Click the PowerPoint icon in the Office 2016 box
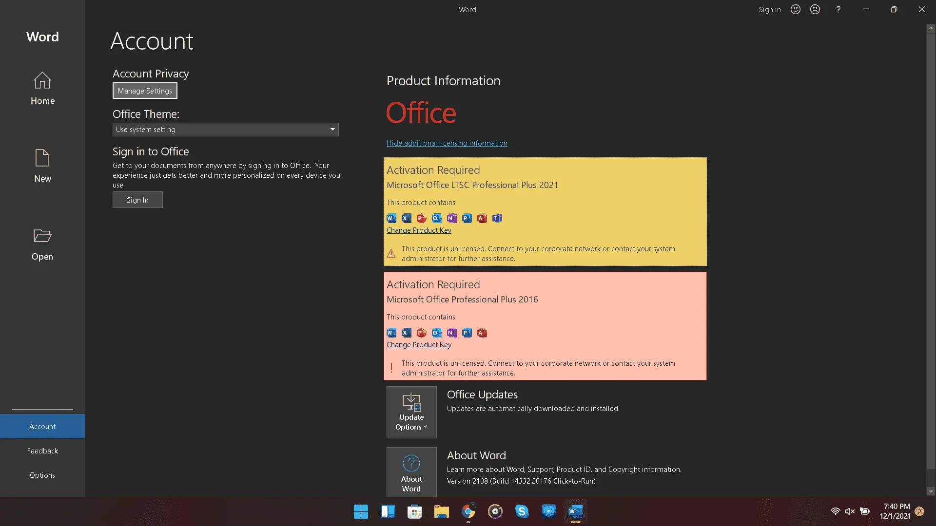Screen dimensions: 936x526 [422, 333]
